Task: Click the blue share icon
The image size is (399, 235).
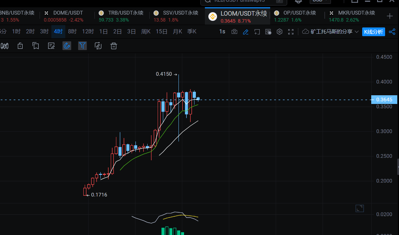Action: (x=392, y=32)
